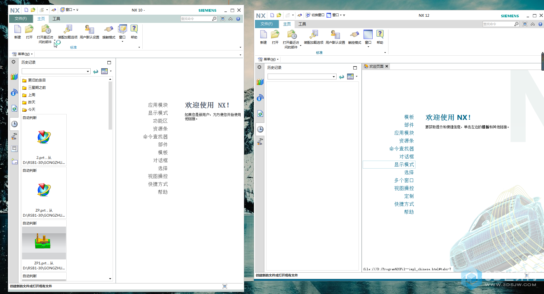
Task: Select 主页 tab in NX 10
Action: click(x=41, y=19)
